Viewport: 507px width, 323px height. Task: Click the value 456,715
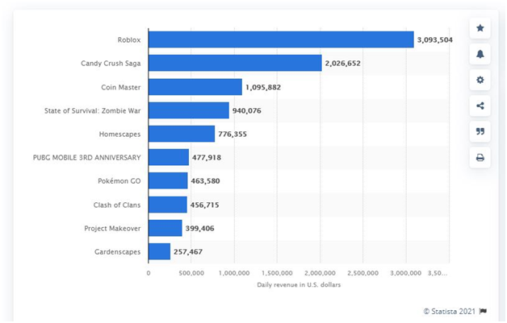205,205
